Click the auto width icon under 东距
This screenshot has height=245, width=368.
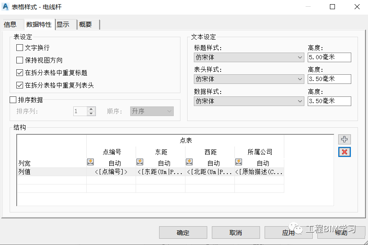tap(140, 162)
